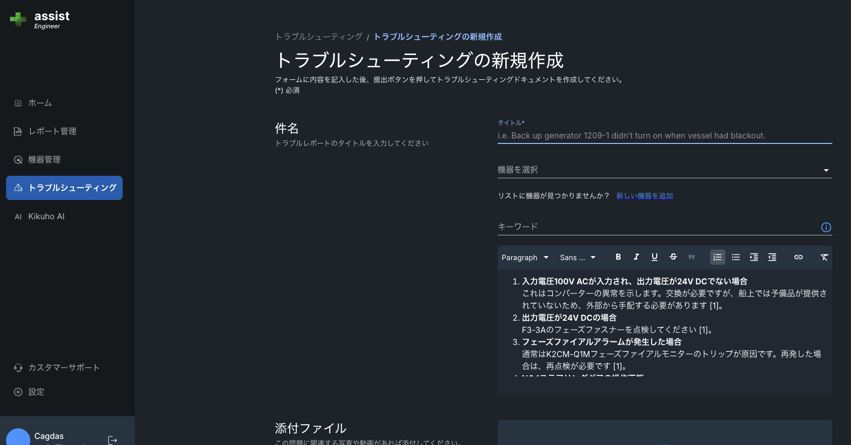Open レポート管理 in the sidebar
Image resolution: width=851 pixels, height=445 pixels.
(64, 131)
